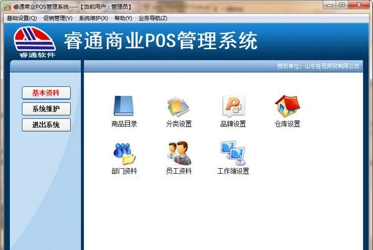Open the 分类设置 category settings icon
The height and width of the screenshot is (250, 373).
coord(178,107)
